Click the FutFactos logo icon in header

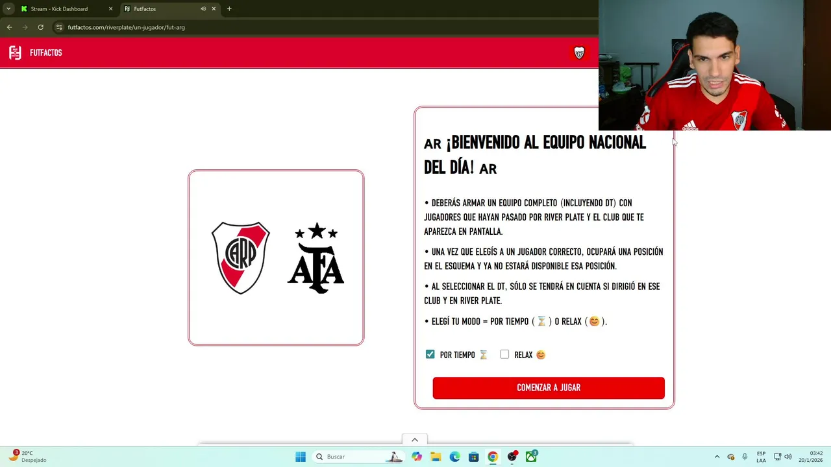point(15,53)
